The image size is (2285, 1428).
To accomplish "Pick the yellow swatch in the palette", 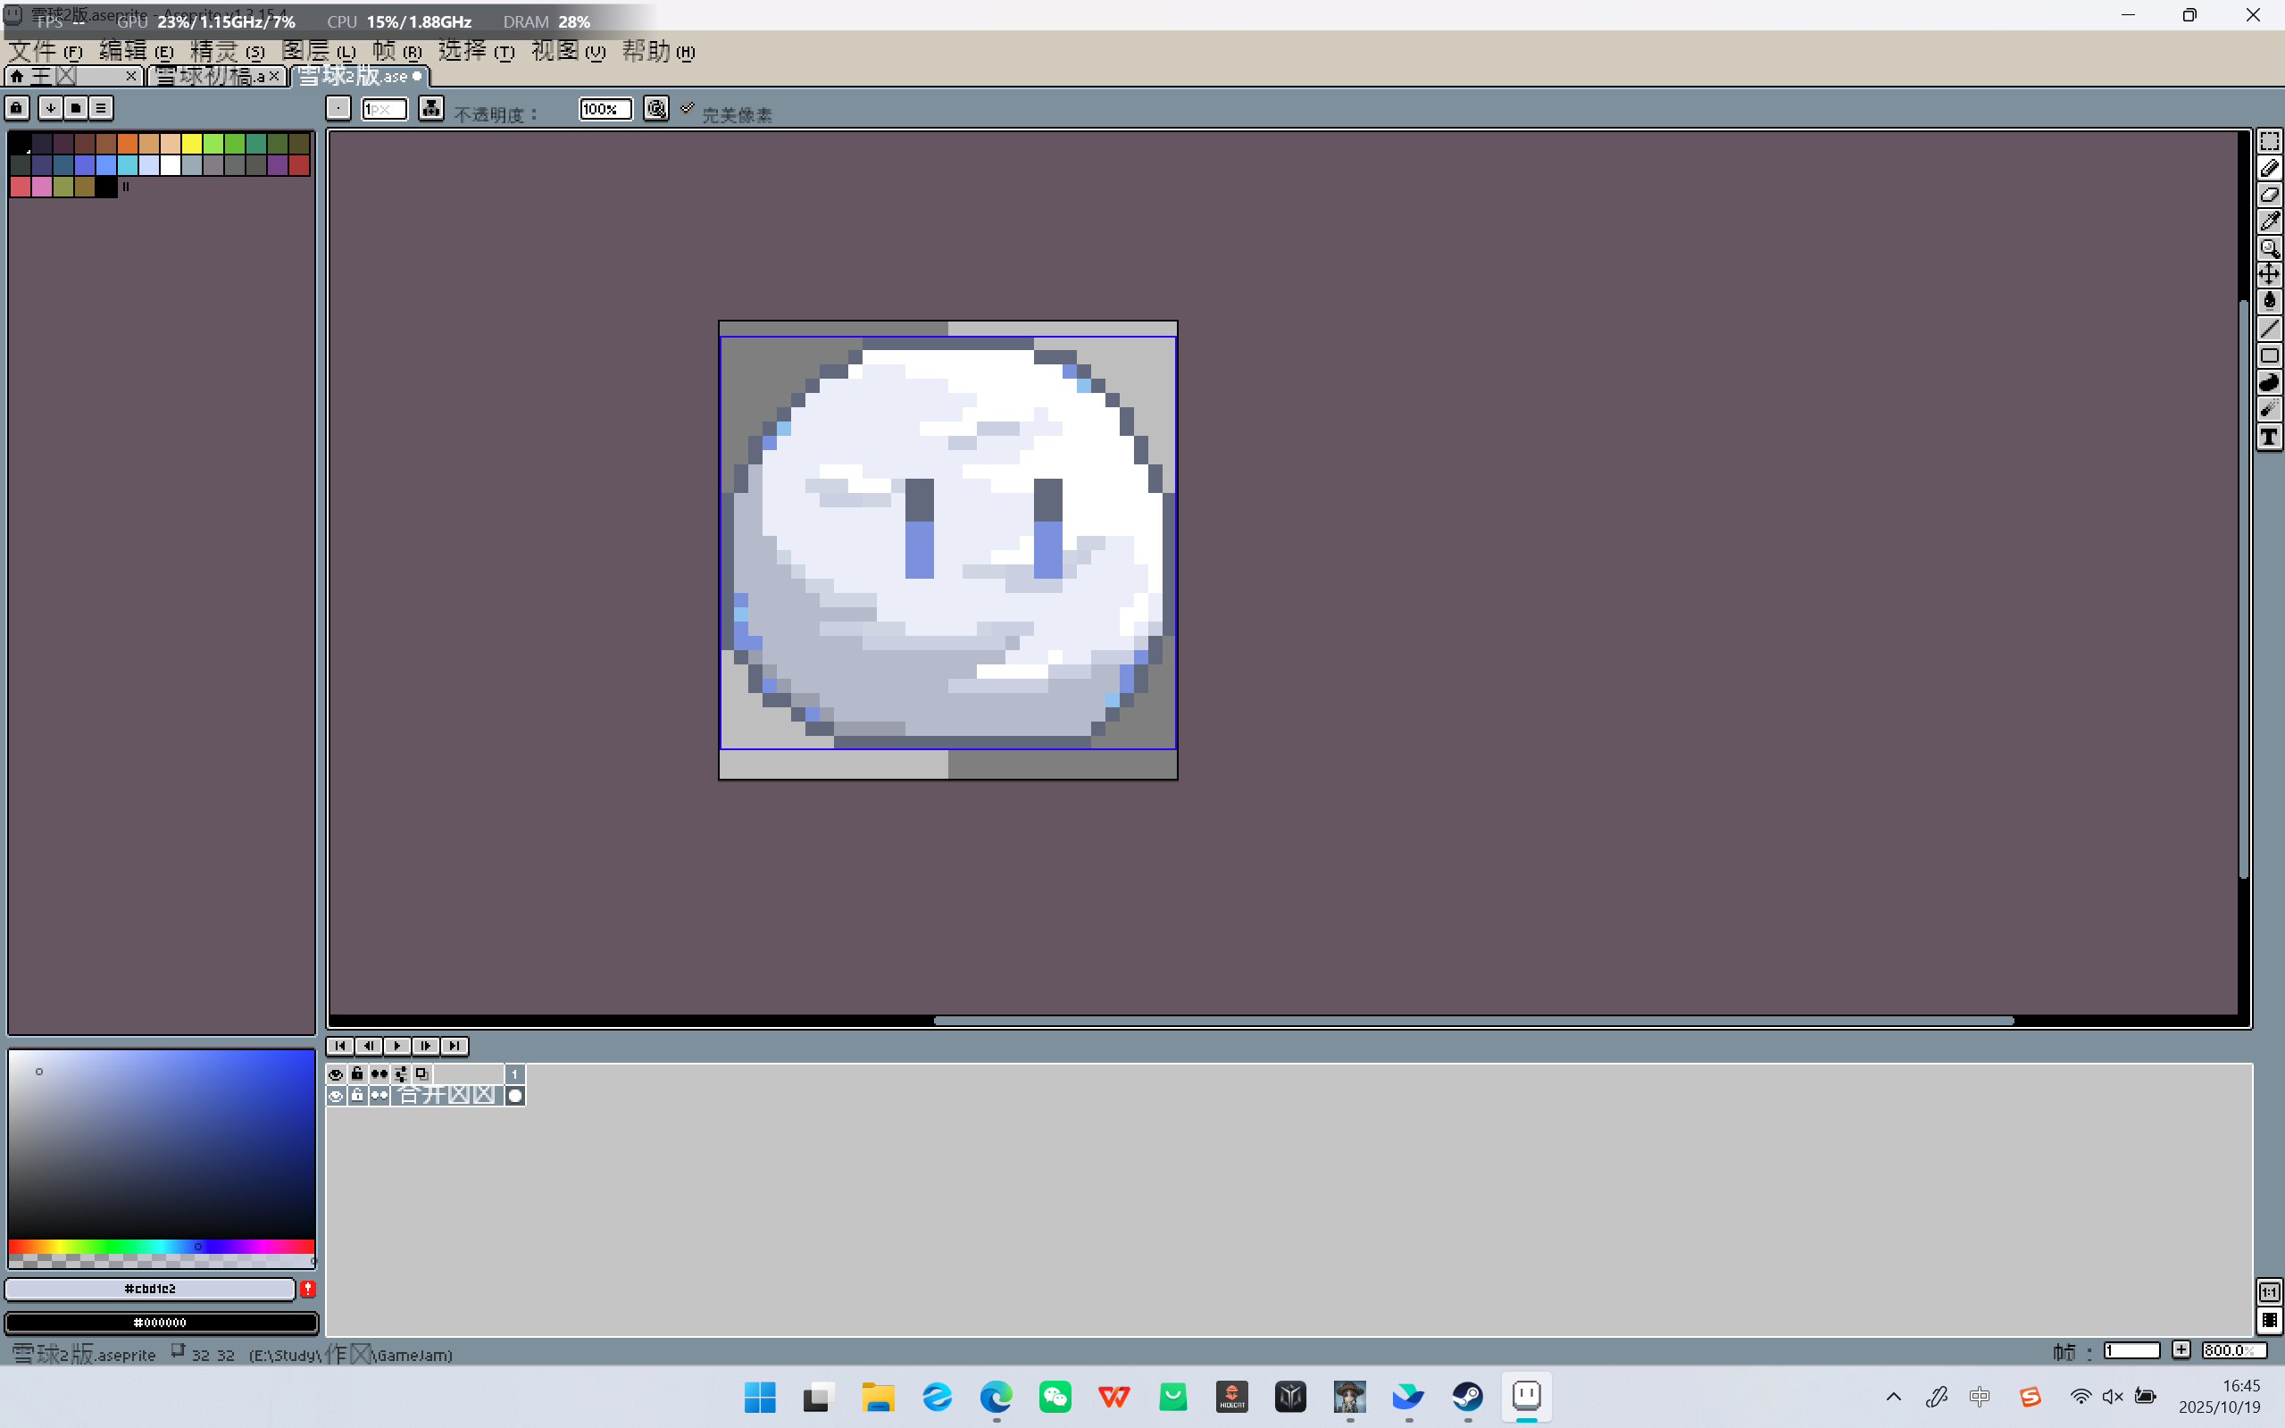I will pos(192,144).
